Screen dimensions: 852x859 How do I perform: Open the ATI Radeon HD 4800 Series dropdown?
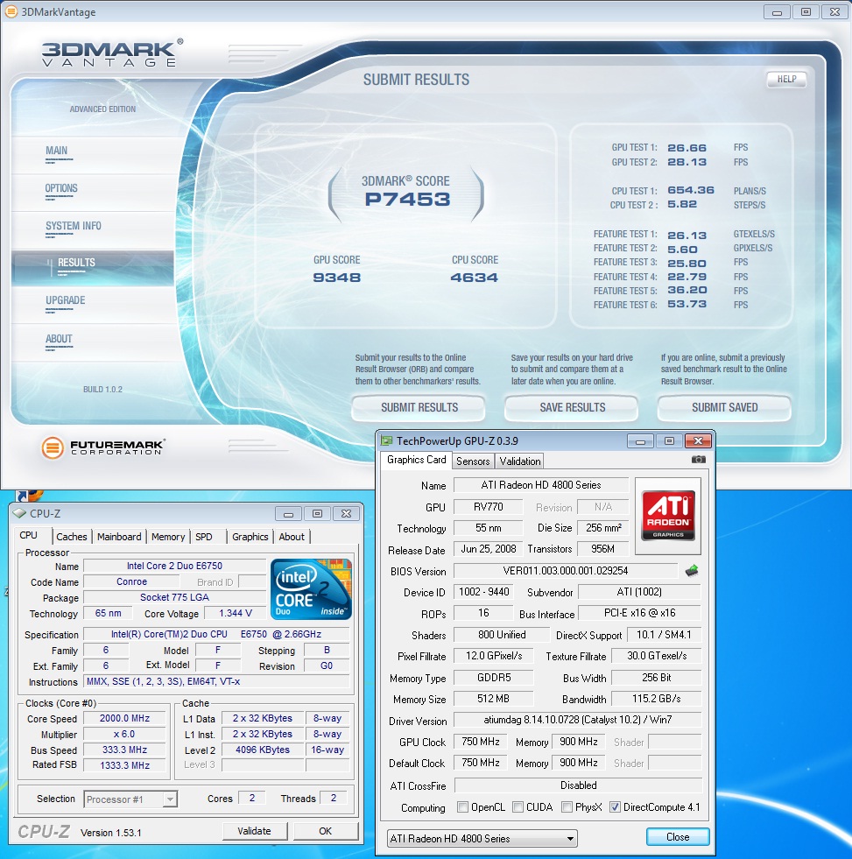(482, 838)
